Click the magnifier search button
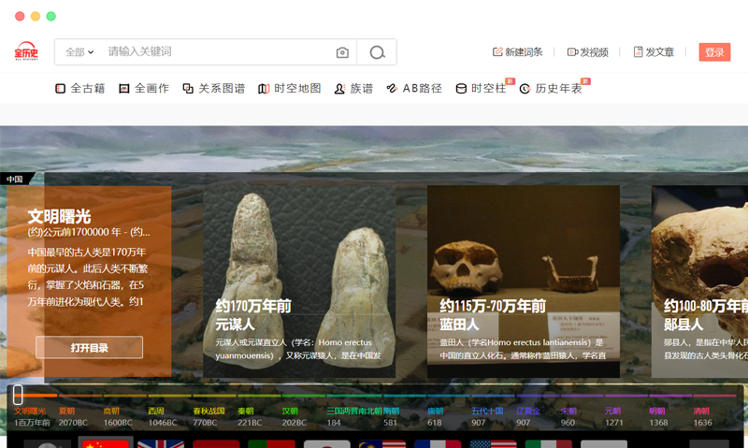 click(377, 52)
